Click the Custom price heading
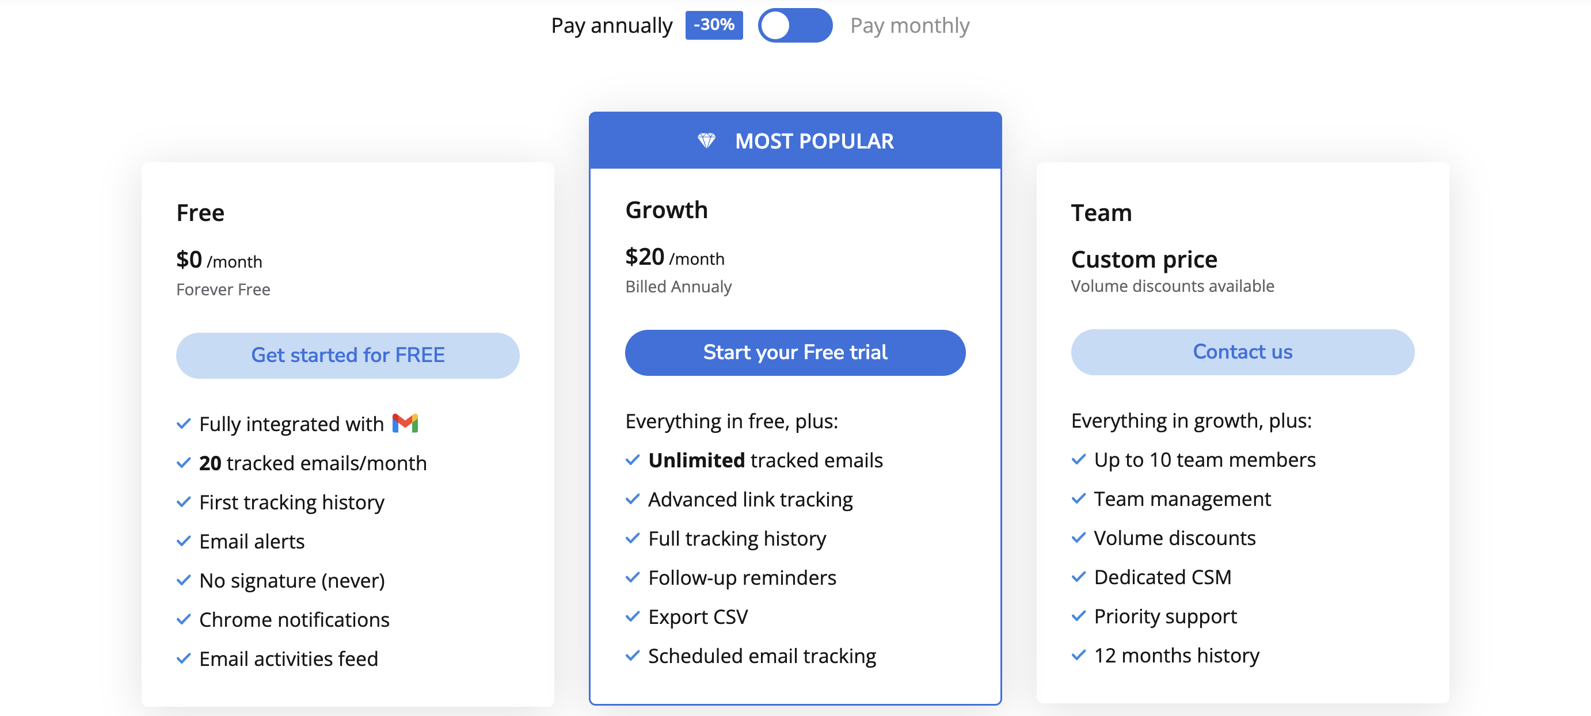 click(x=1144, y=259)
